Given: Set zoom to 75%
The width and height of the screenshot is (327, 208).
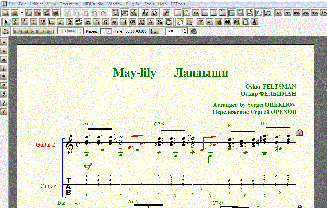Looking at the screenshot, I should pos(288,13).
